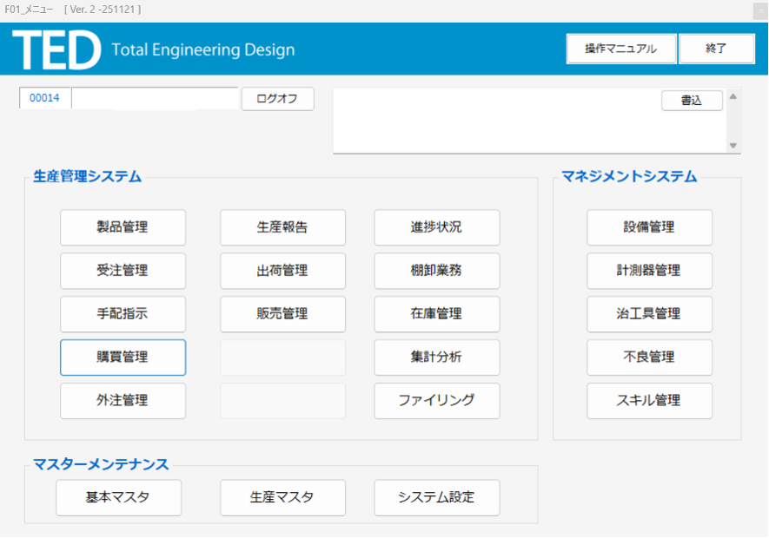View 進捗状況 screen

(436, 227)
